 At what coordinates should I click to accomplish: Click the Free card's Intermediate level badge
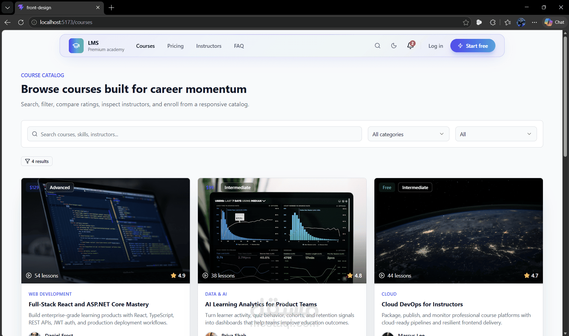(415, 187)
